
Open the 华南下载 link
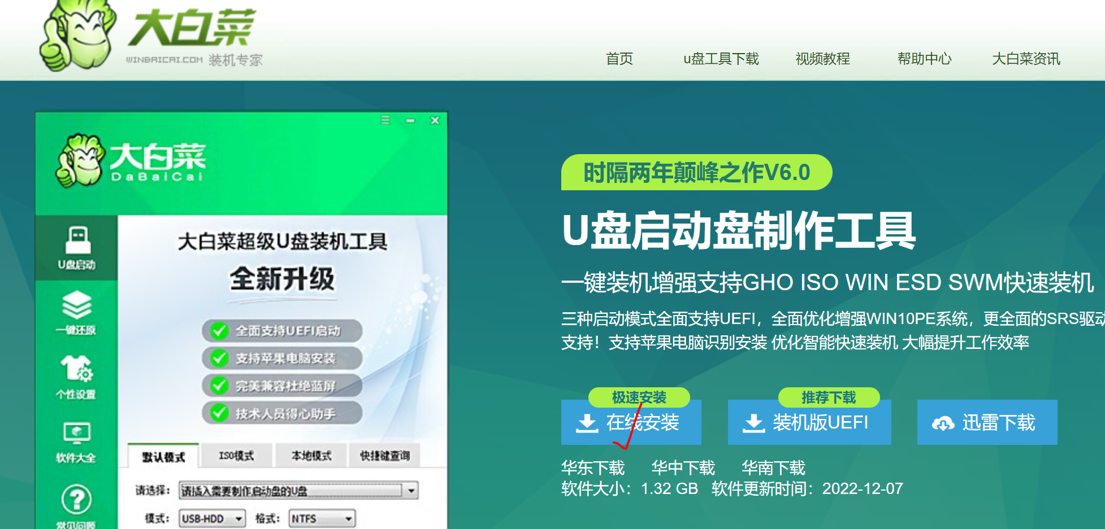click(x=774, y=467)
